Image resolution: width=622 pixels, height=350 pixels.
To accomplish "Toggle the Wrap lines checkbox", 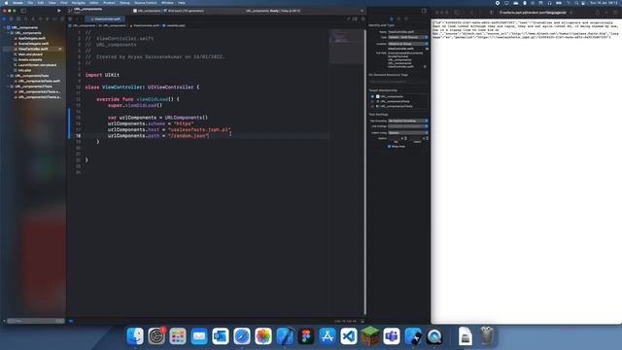I will (389, 147).
